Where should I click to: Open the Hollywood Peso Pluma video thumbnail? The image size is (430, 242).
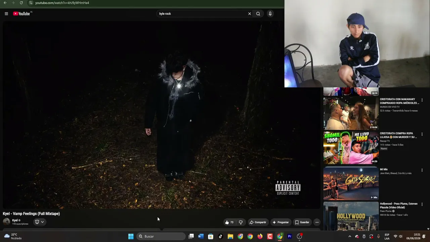351,216
